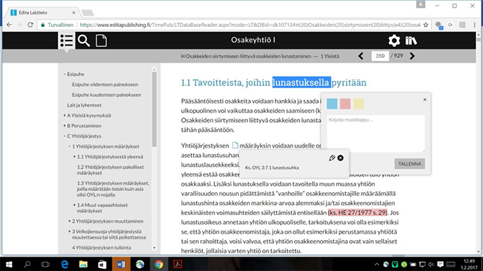Open Lait ja lyhenteet entry
Image resolution: width=483 pixels, height=271 pixels.
(x=84, y=105)
